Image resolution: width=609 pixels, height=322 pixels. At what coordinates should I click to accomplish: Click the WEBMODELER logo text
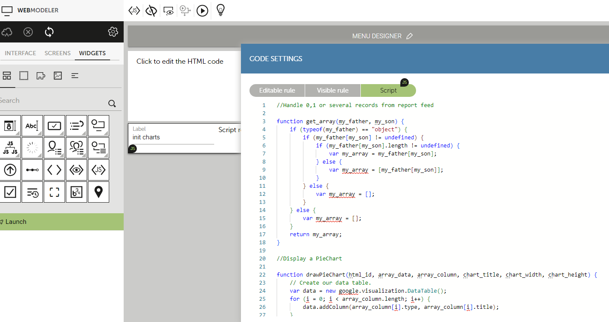tap(38, 10)
